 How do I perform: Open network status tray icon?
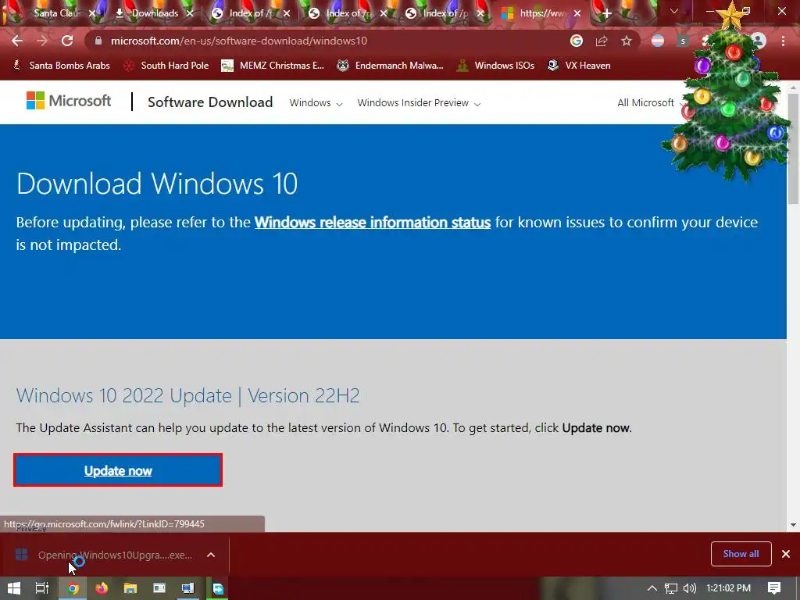coord(671,588)
